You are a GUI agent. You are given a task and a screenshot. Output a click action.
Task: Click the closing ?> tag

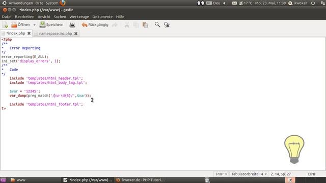click(4, 108)
